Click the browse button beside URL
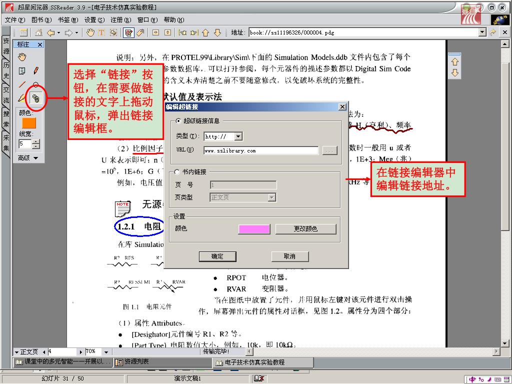512x384 pixels. pos(330,150)
